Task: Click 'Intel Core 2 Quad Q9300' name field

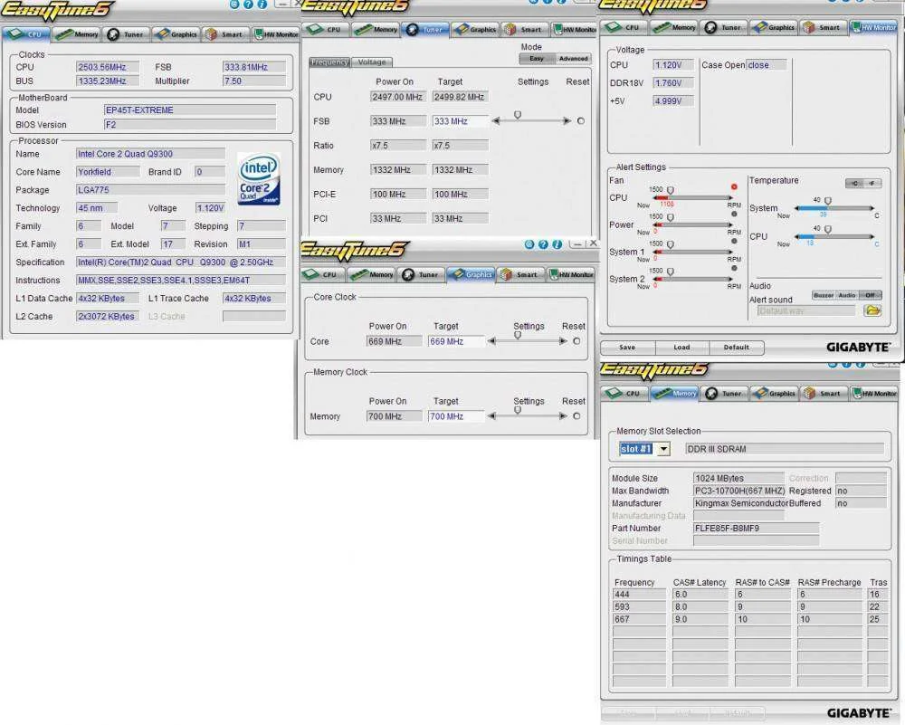Action: tap(150, 154)
